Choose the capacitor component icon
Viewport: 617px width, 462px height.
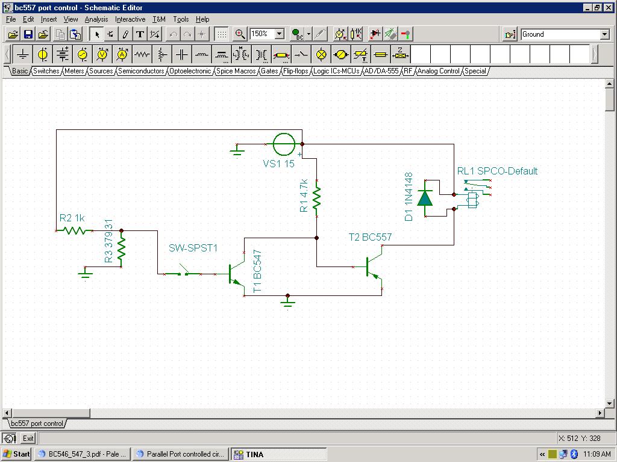point(182,55)
